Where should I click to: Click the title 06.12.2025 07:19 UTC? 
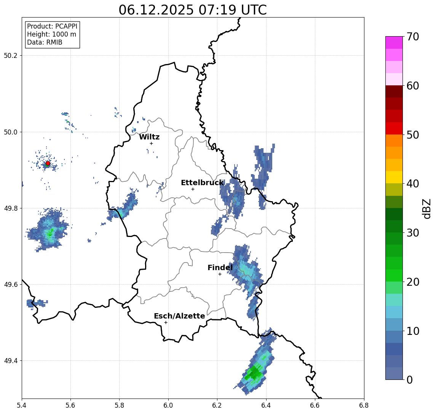193,10
